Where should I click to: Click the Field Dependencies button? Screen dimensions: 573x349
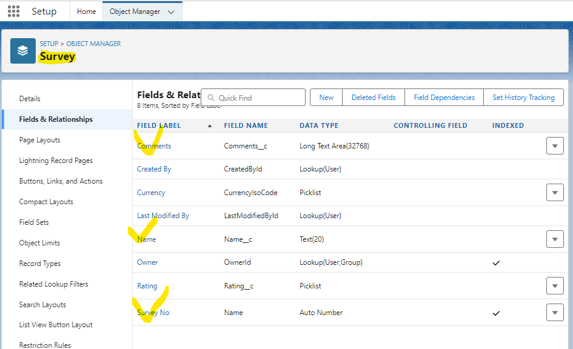point(444,98)
